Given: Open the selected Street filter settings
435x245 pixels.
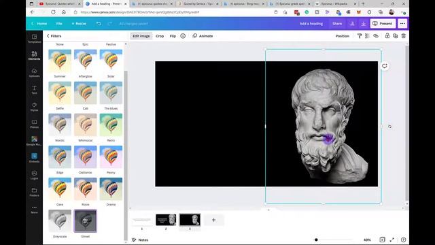Looking at the screenshot, I should (x=85, y=220).
